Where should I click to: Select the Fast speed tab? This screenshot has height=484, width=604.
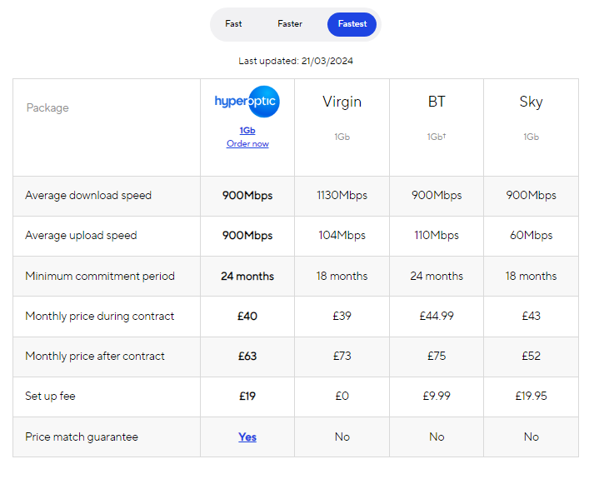pos(233,24)
